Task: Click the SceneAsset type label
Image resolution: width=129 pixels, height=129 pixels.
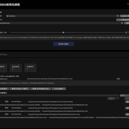Action: 16,114
